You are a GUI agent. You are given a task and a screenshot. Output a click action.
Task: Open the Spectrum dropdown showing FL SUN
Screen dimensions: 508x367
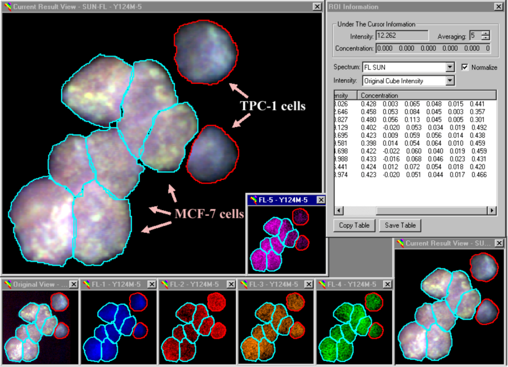450,67
